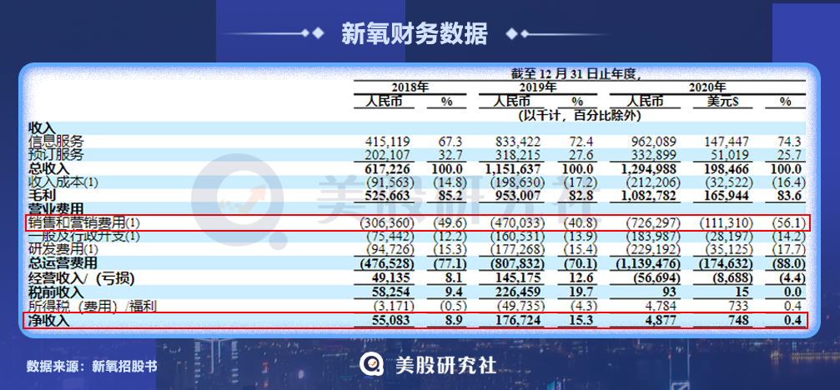840x390 pixels.
Task: Click the 617,226 total revenue value
Action: click(x=387, y=169)
